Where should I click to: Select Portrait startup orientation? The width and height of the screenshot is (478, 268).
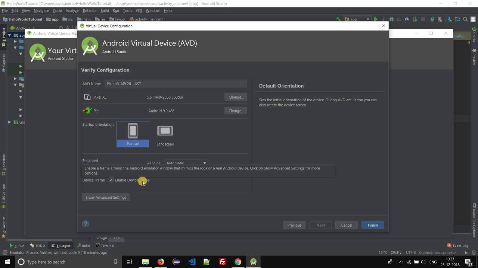[x=133, y=134]
